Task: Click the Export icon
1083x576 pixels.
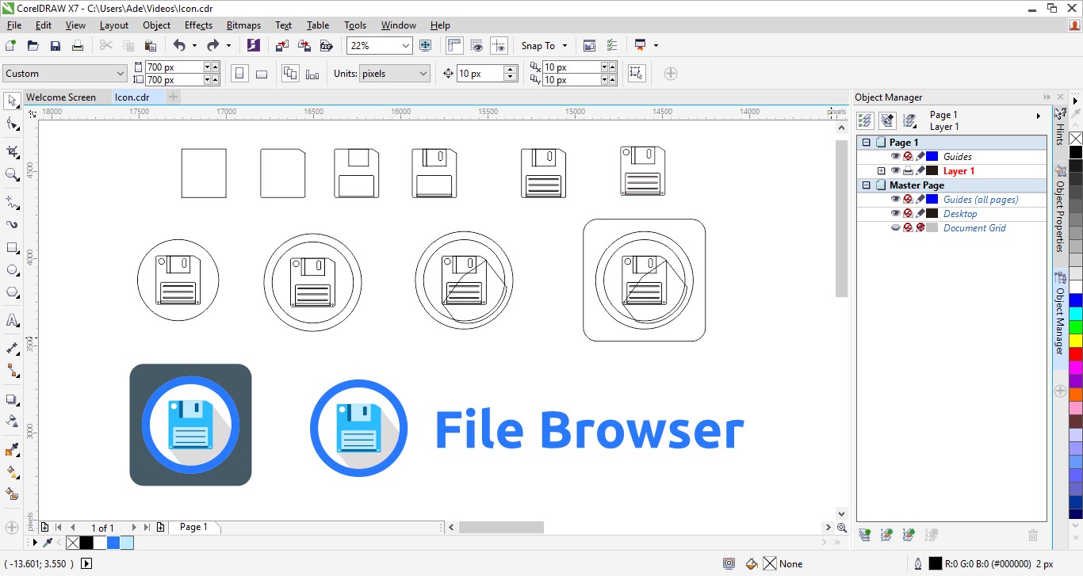Action: 304,46
